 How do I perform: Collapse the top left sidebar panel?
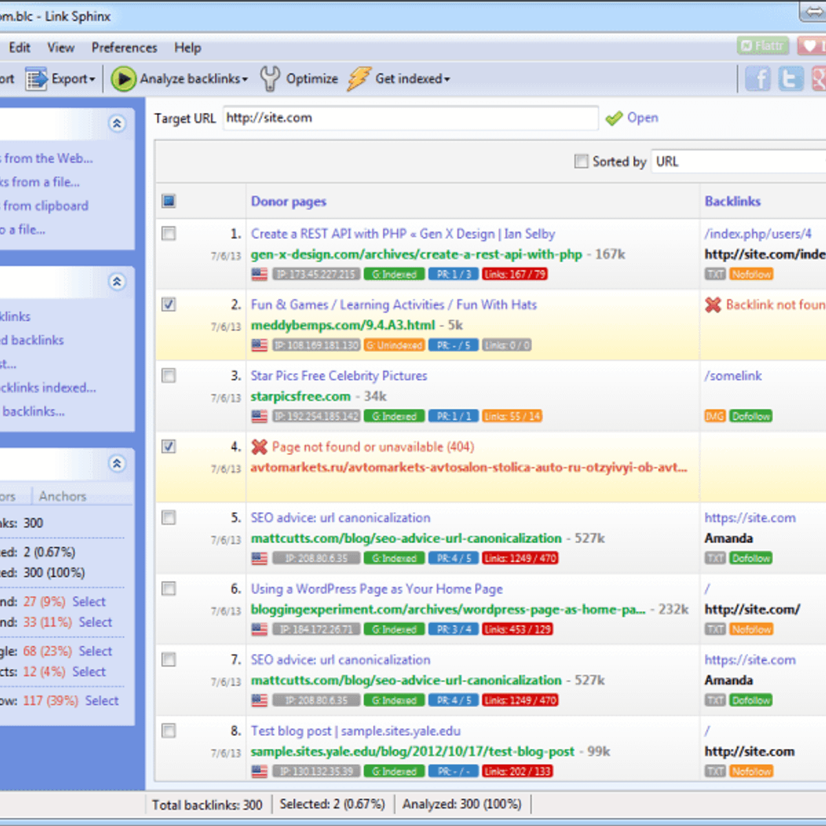click(118, 124)
